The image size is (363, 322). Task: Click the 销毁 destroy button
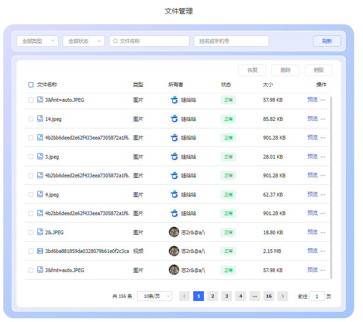point(319,70)
